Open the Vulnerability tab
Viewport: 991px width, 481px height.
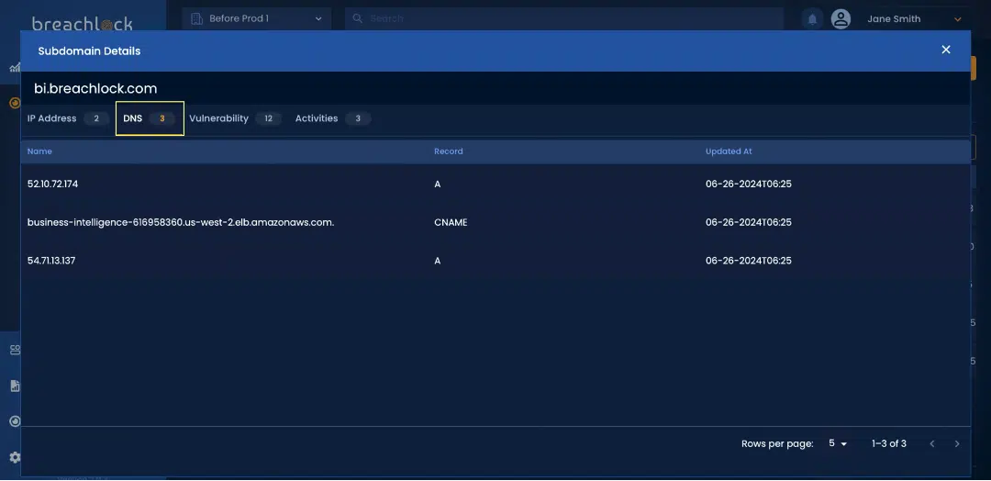tap(235, 118)
